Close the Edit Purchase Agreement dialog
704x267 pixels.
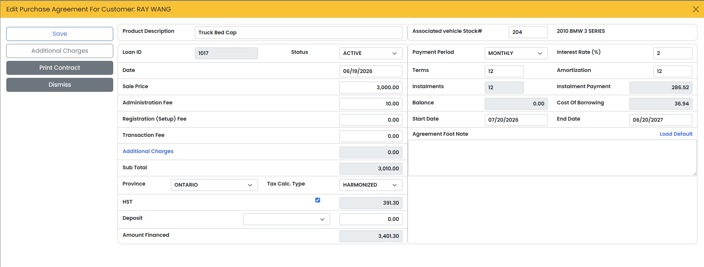click(696, 9)
